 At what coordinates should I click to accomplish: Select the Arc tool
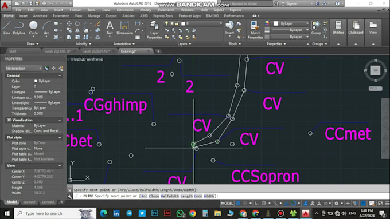pyautogui.click(x=46, y=27)
